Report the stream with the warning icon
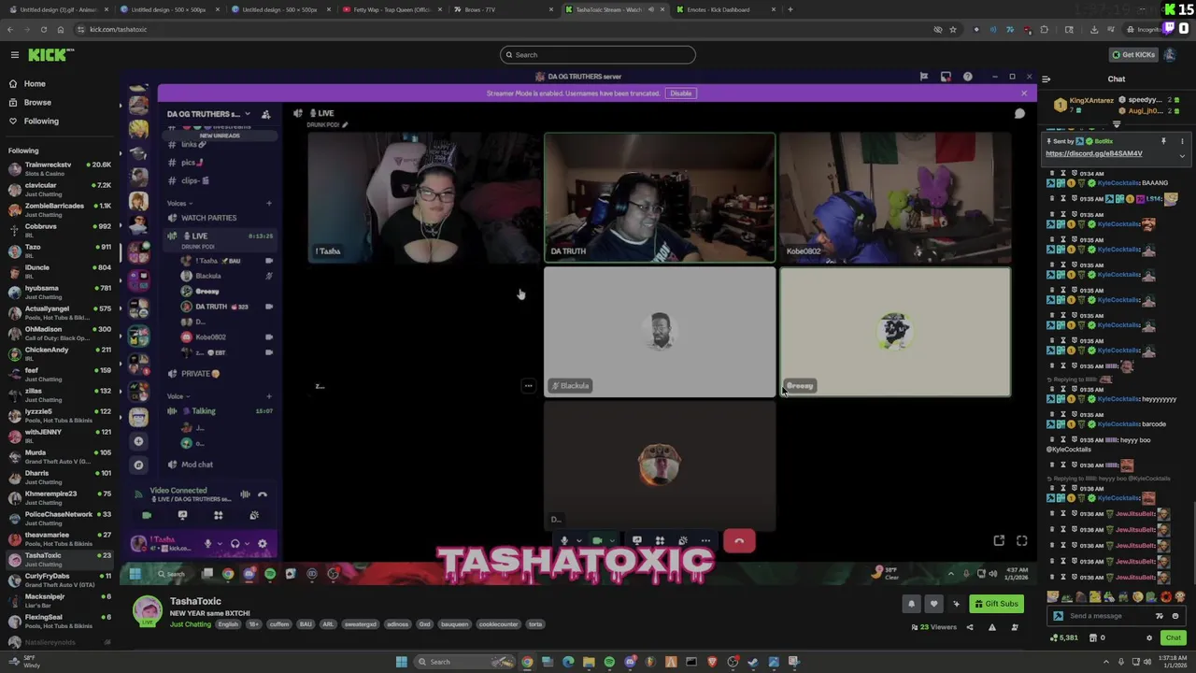1196x673 pixels. 992,627
